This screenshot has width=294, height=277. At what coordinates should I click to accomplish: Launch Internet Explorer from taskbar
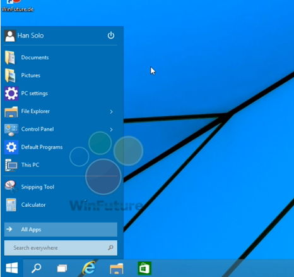89,268
